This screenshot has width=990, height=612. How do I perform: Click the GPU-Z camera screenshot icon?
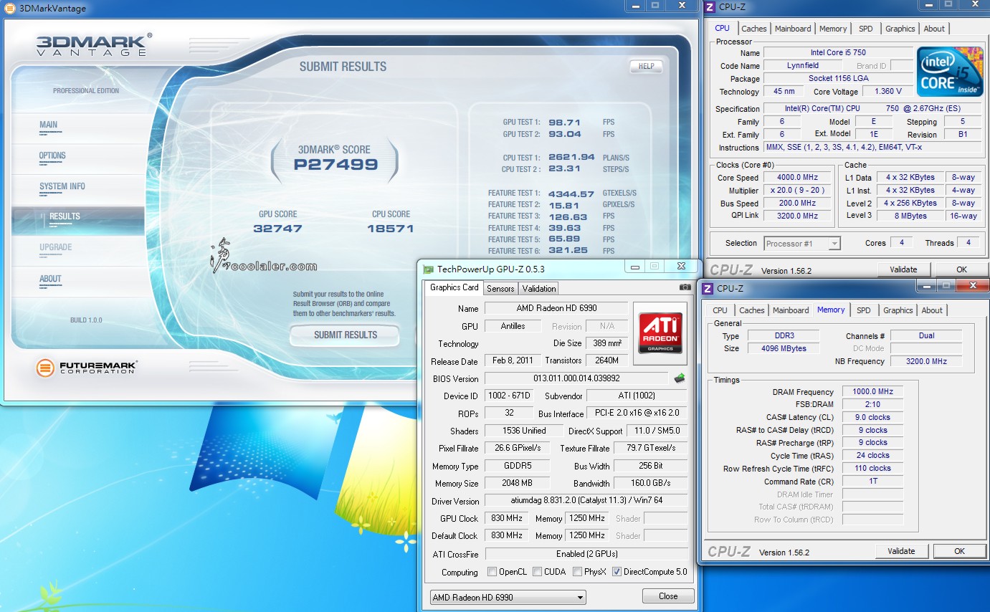coord(685,287)
